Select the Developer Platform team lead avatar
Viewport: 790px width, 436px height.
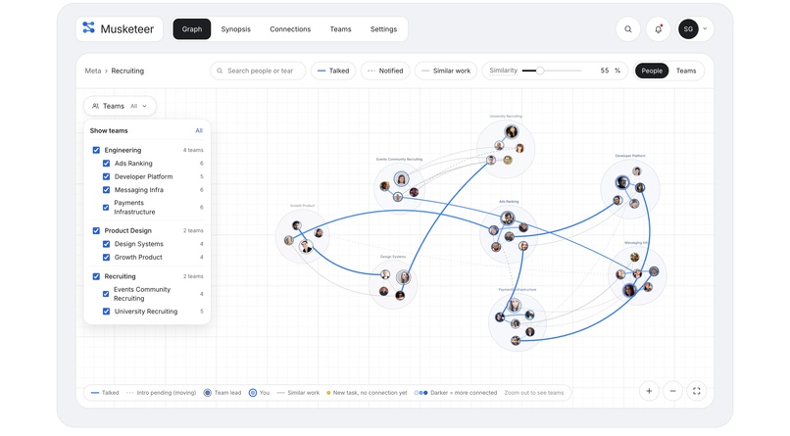coord(622,182)
